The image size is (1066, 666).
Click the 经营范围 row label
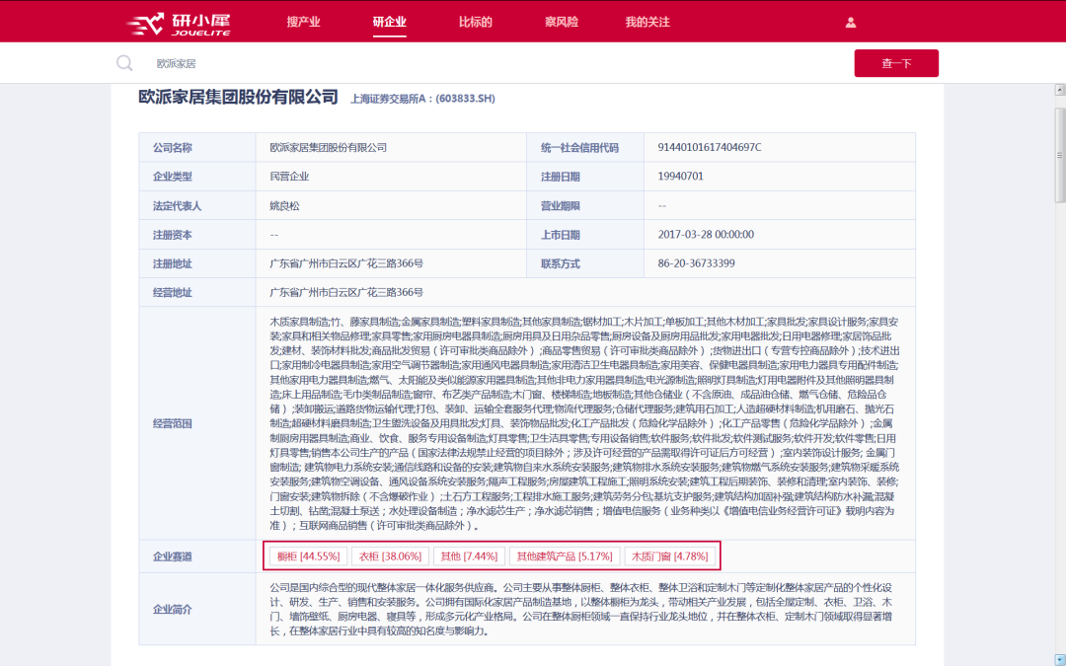[173, 423]
